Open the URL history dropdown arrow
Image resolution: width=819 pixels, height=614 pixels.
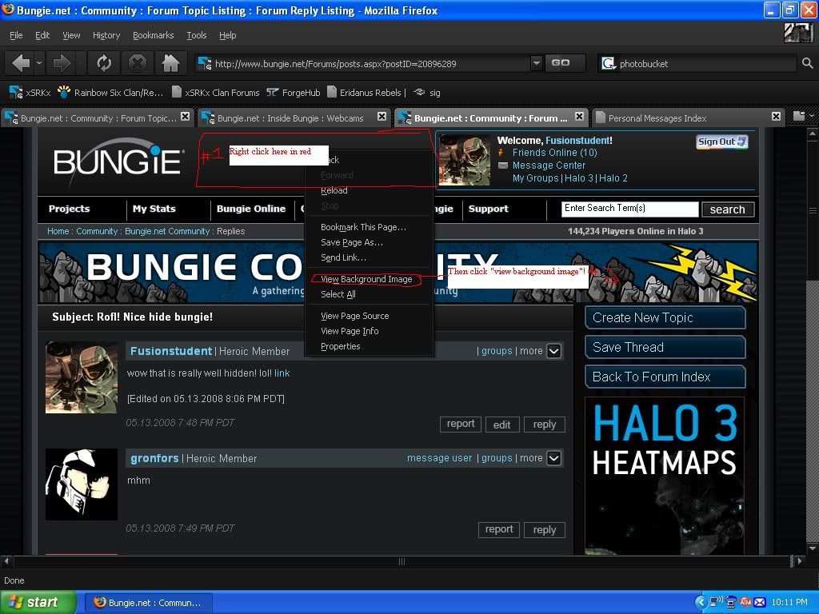click(x=536, y=63)
